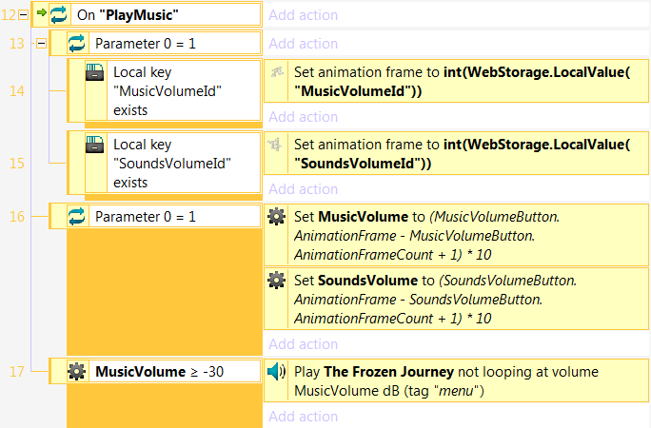Viewport: 651px width, 428px height.
Task: Click the speaker icon of Play action
Action: (x=276, y=372)
